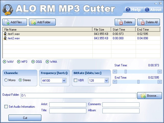
Task: Select Mono channel option
Action: click(6, 80)
